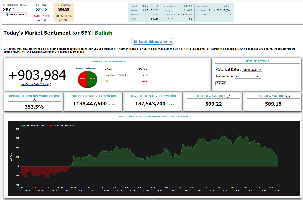This screenshot has width=303, height=200.
Task: Click the info icon under Option Delta Volume/Stock Volume
Action: pyautogui.click(x=35, y=99)
